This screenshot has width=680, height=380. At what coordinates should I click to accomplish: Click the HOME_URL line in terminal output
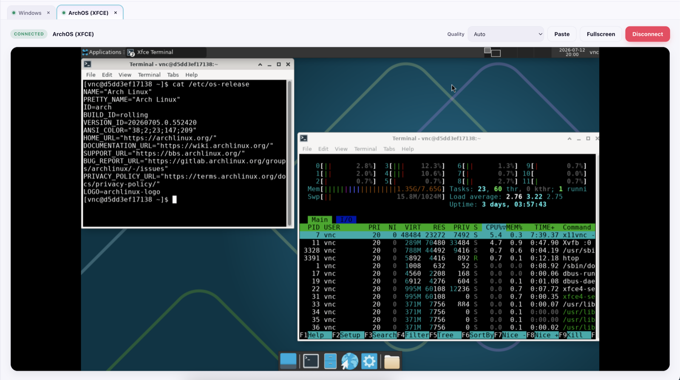click(x=150, y=138)
